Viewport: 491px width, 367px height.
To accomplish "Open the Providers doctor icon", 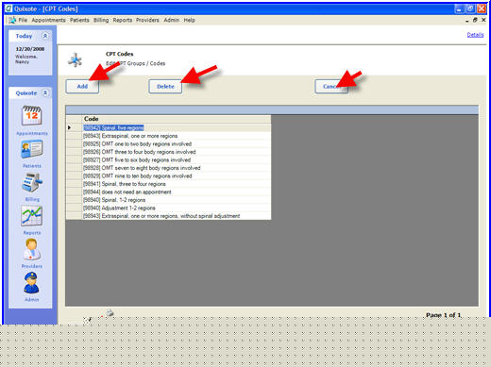I will [x=31, y=249].
